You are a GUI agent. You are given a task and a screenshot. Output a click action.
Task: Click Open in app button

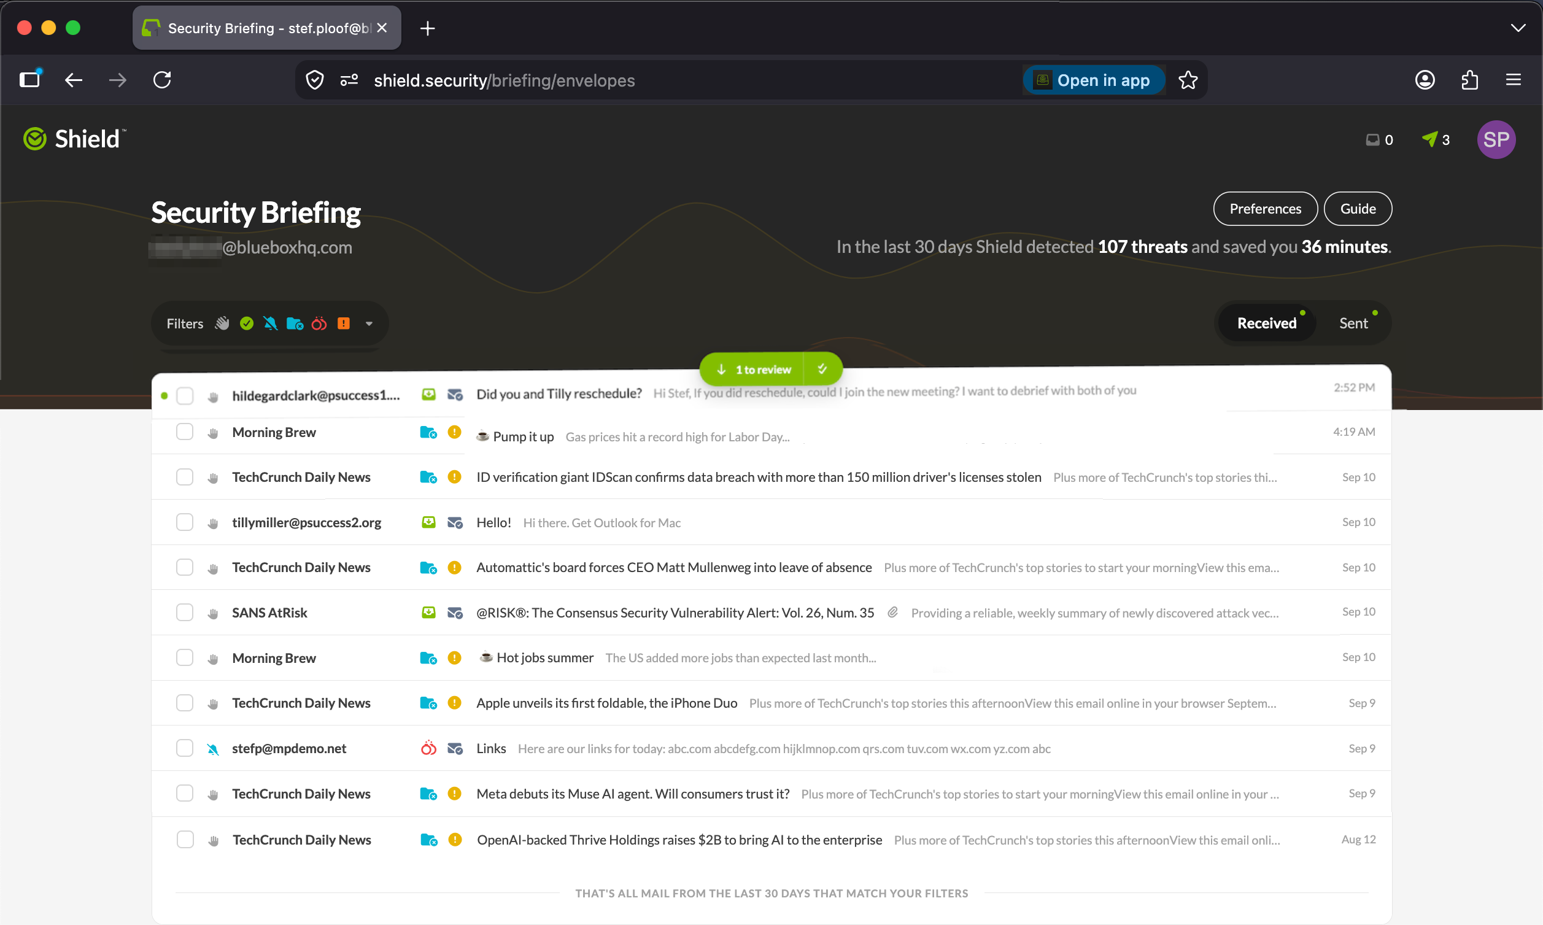point(1094,80)
